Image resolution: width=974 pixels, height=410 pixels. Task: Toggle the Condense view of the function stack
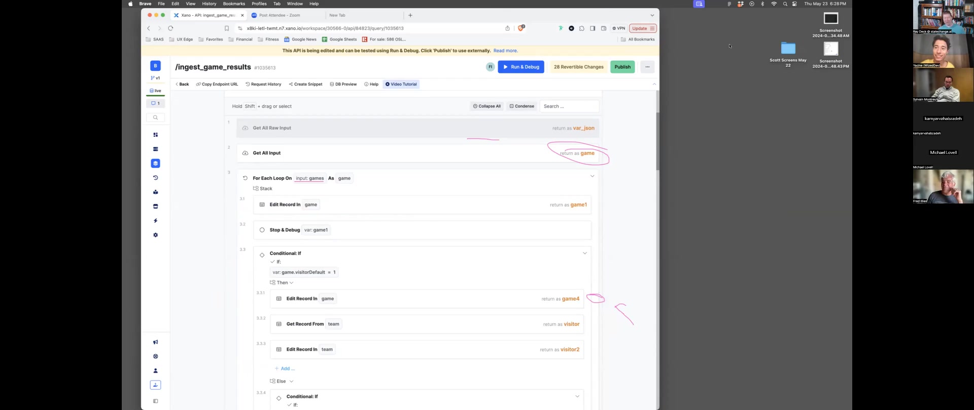pos(521,106)
